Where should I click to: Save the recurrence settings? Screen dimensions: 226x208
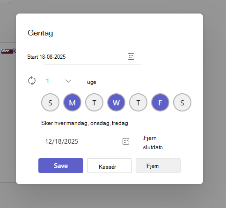[61, 166]
